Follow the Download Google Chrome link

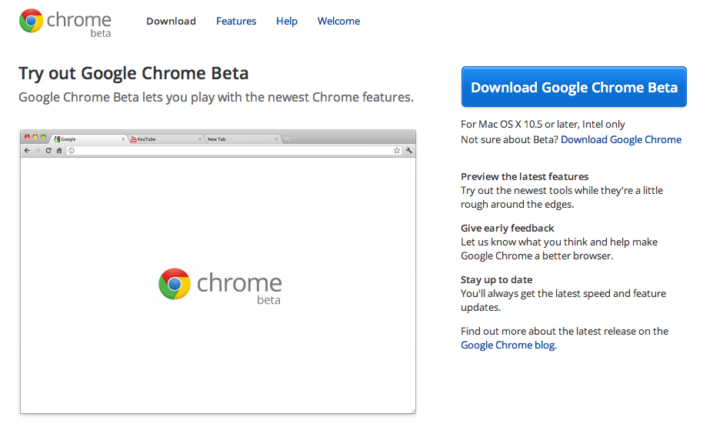pos(621,139)
